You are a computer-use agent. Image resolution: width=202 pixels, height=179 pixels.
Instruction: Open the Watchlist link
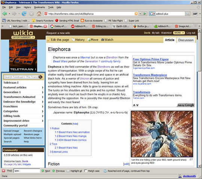coord(166,33)
